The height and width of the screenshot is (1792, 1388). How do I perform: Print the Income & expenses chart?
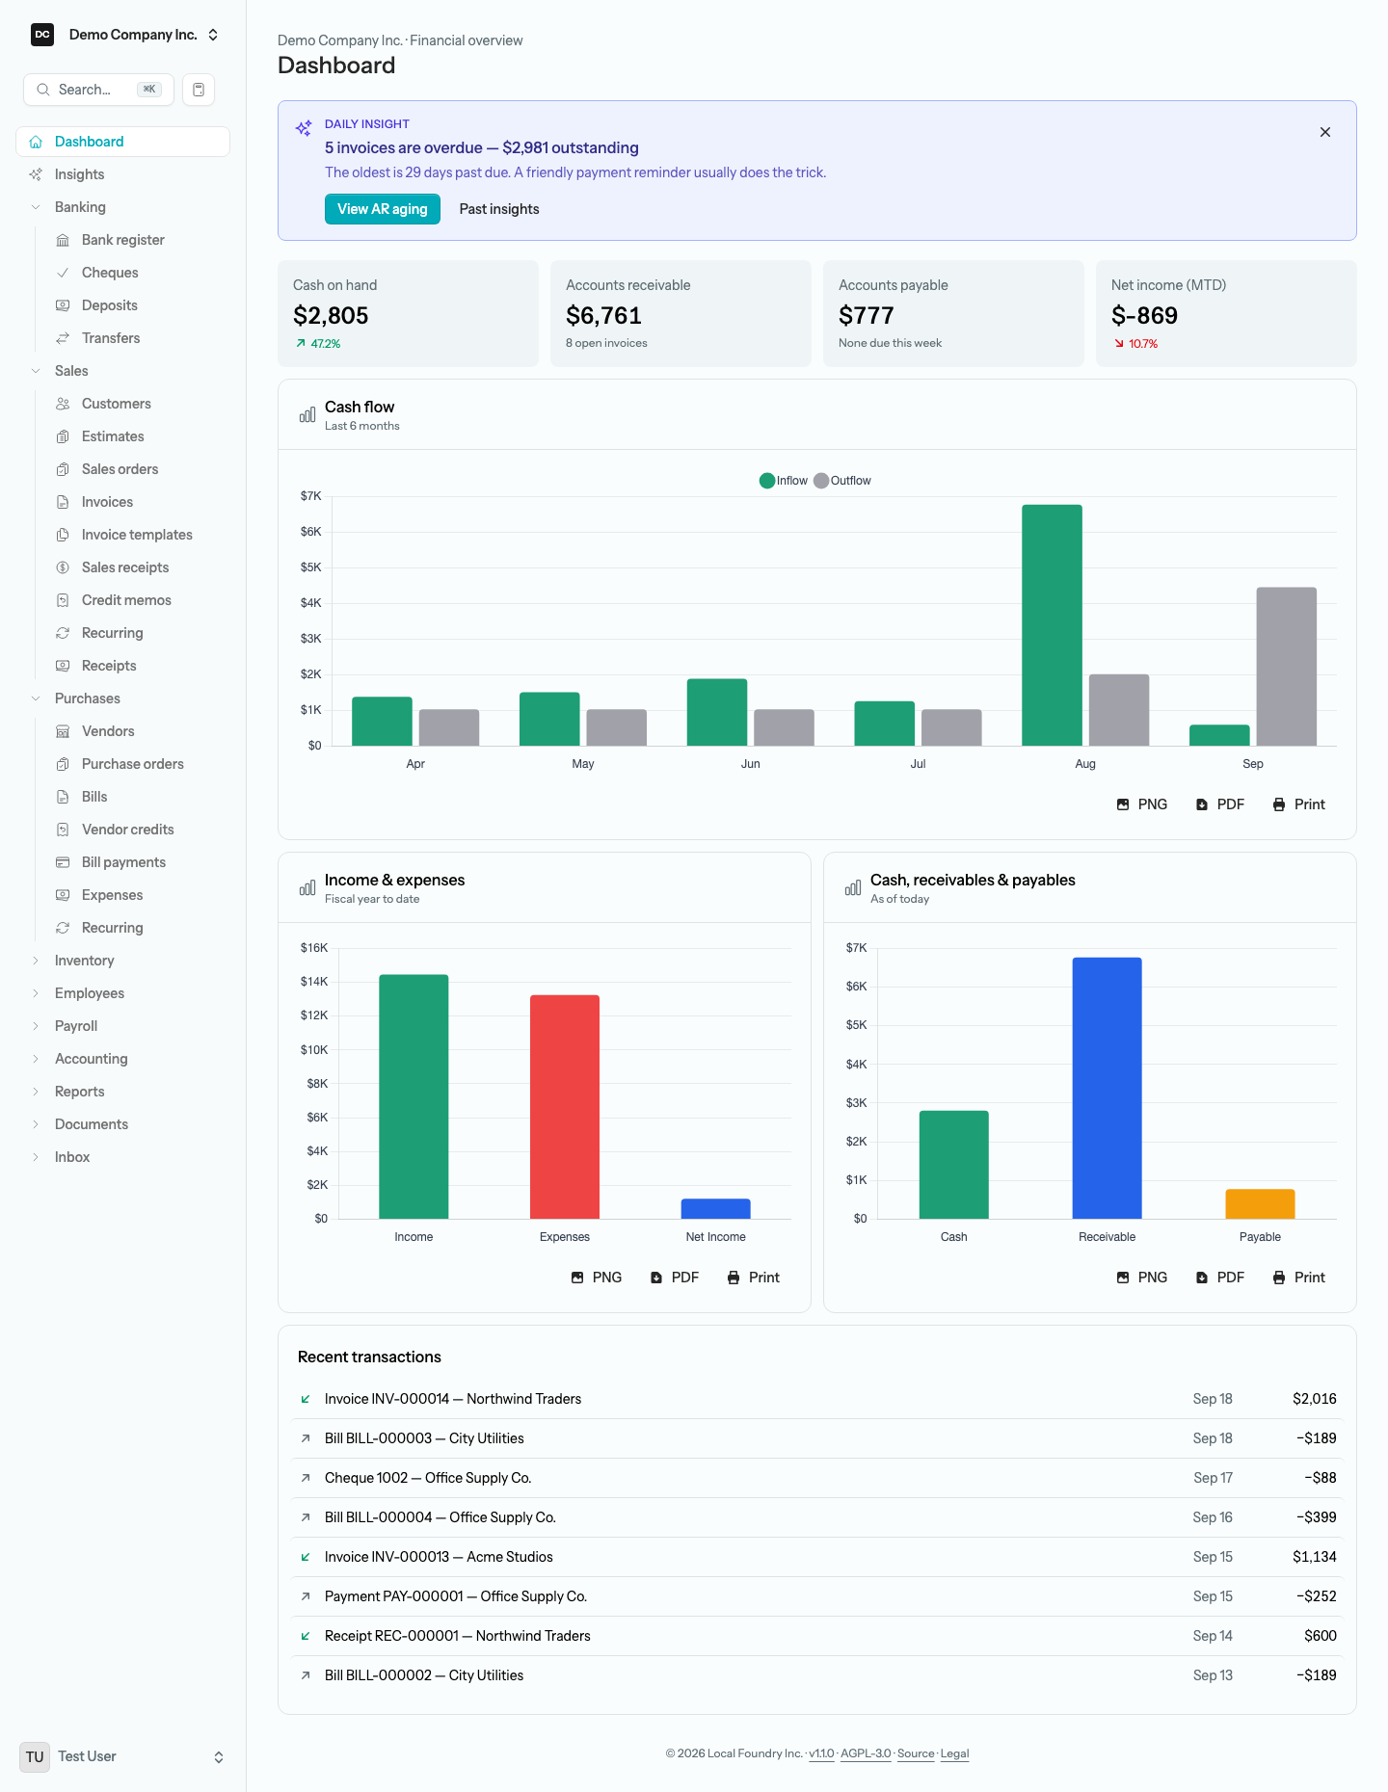coord(754,1278)
